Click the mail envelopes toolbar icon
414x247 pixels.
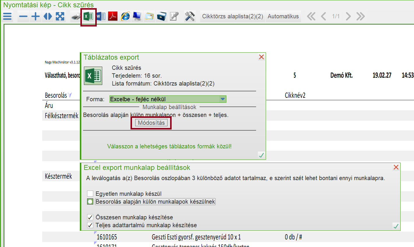click(x=149, y=16)
